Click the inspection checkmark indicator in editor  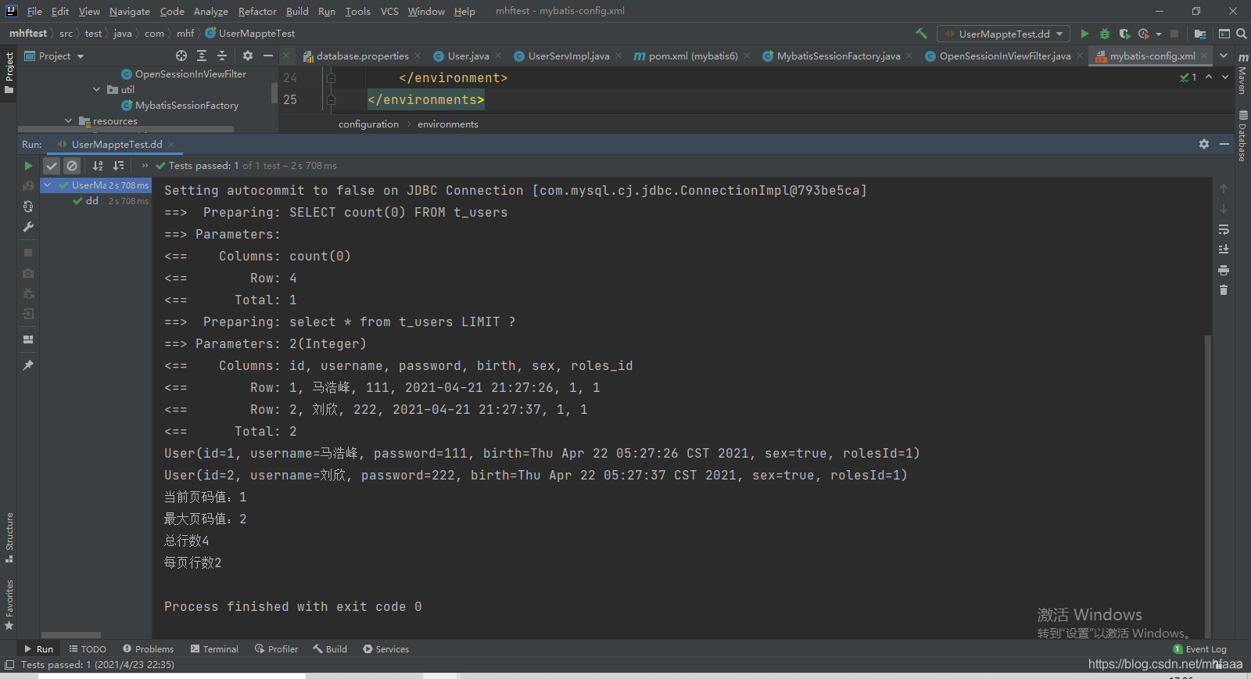(x=1188, y=77)
